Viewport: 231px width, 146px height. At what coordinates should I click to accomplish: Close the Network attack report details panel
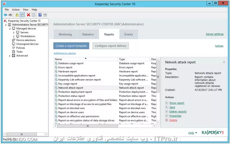tap(224, 62)
